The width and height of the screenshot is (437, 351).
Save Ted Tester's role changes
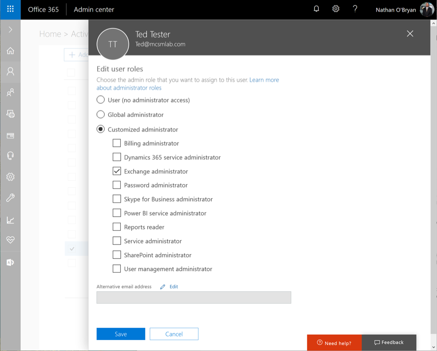[x=121, y=334]
